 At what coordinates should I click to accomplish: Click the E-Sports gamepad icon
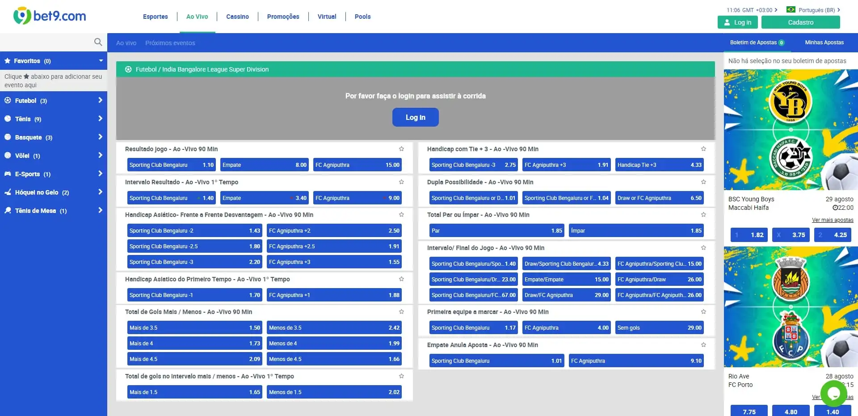coord(8,174)
